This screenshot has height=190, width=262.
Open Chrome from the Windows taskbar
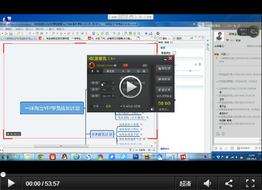click(41, 157)
